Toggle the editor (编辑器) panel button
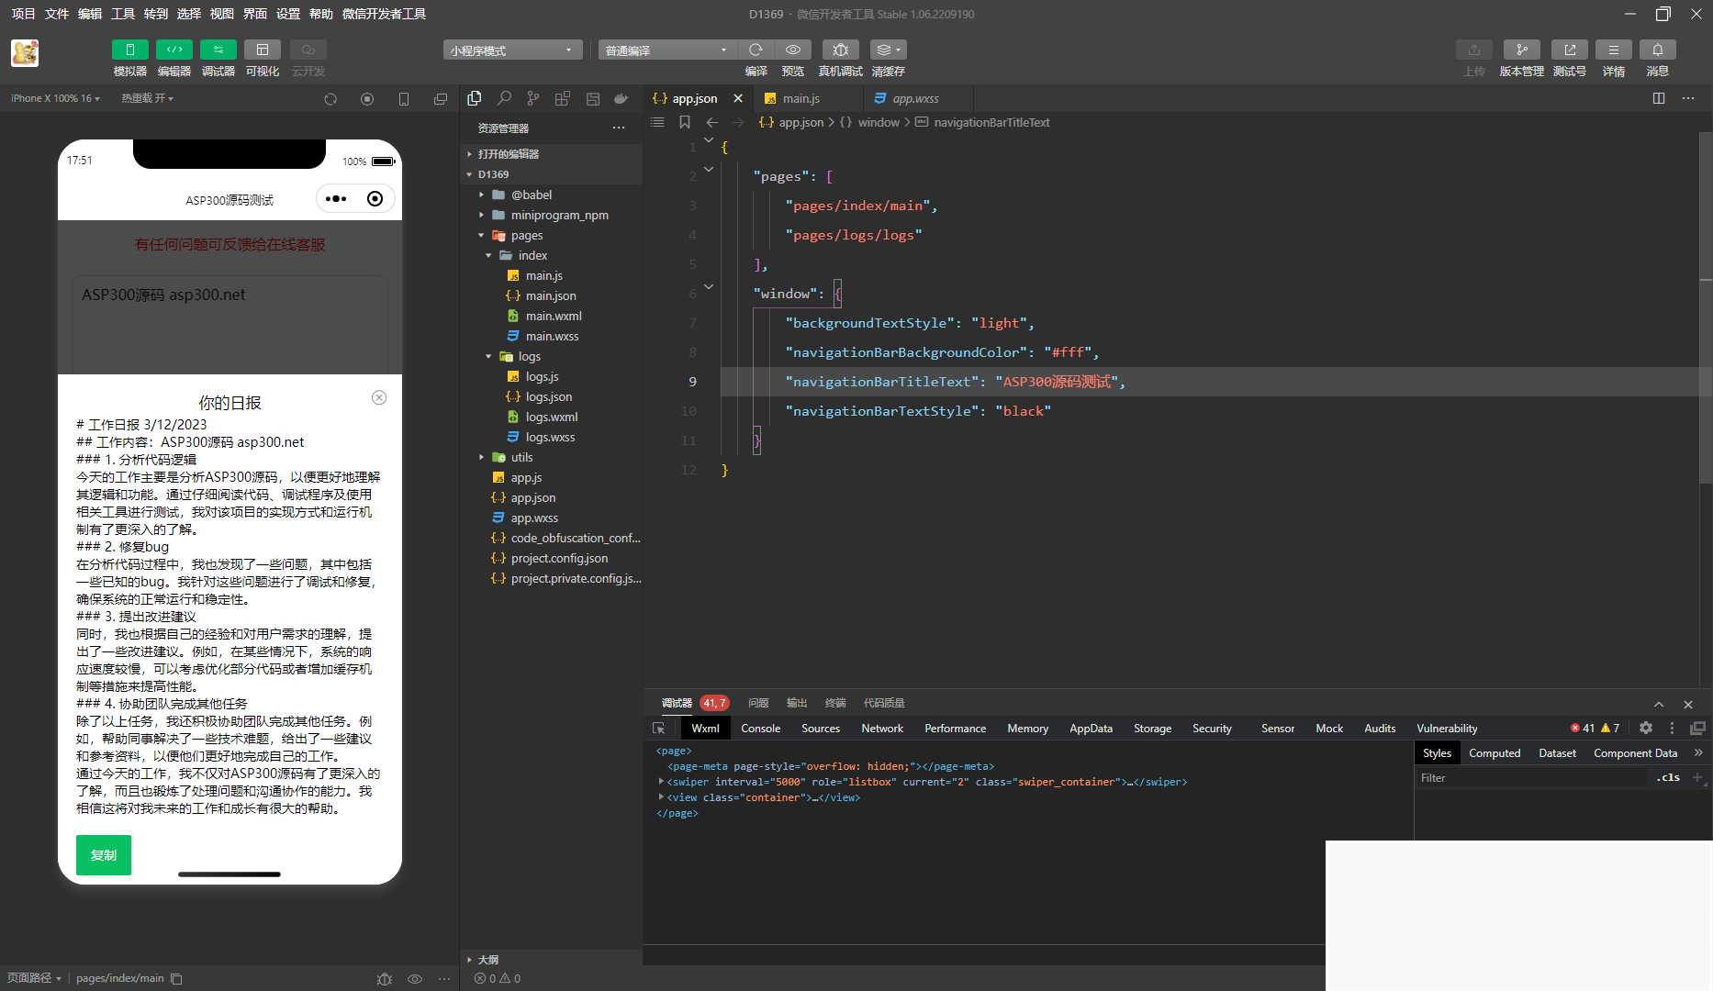This screenshot has width=1713, height=991. tap(174, 50)
